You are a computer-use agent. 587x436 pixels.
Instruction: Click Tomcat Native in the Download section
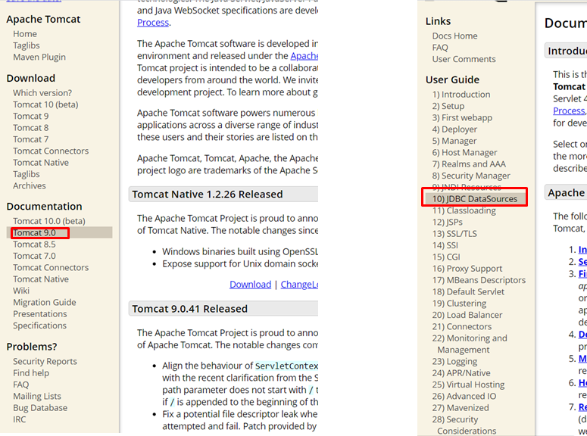(41, 163)
